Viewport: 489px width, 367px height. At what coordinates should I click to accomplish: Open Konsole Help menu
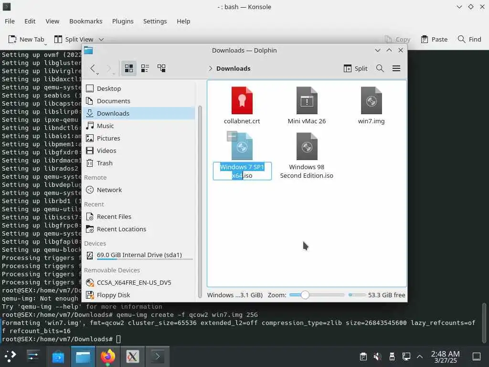point(183,21)
